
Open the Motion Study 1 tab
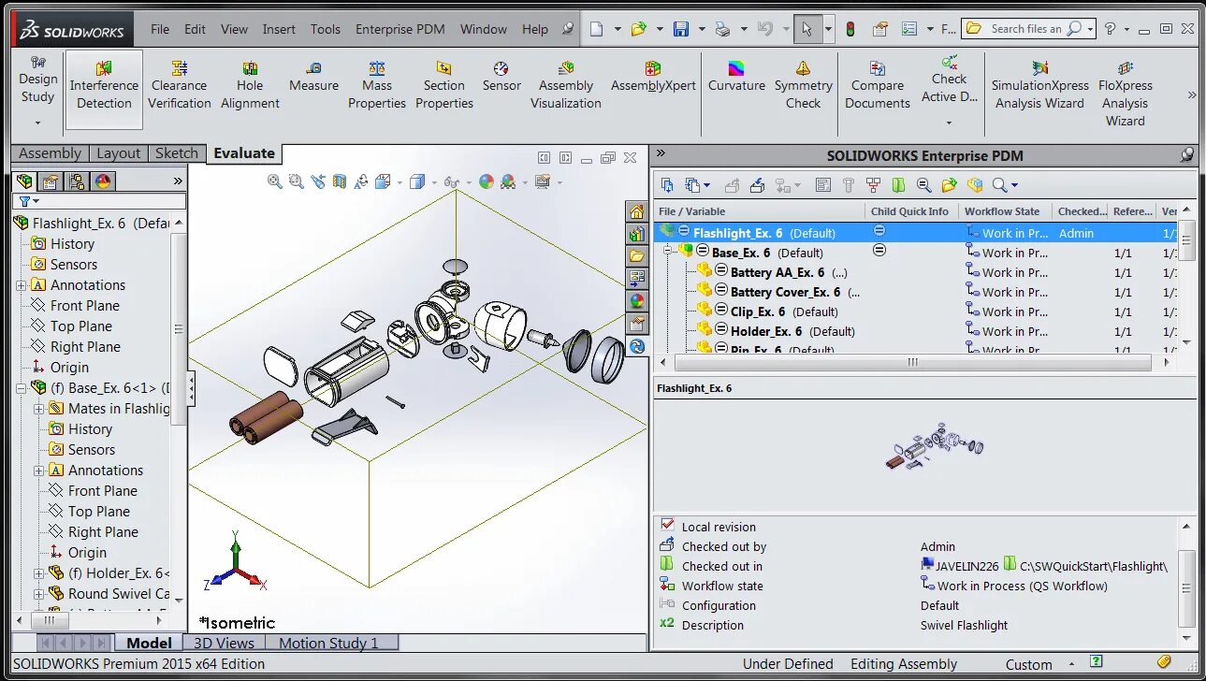pos(332,643)
